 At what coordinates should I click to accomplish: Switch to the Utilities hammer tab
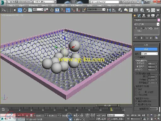click(158, 16)
